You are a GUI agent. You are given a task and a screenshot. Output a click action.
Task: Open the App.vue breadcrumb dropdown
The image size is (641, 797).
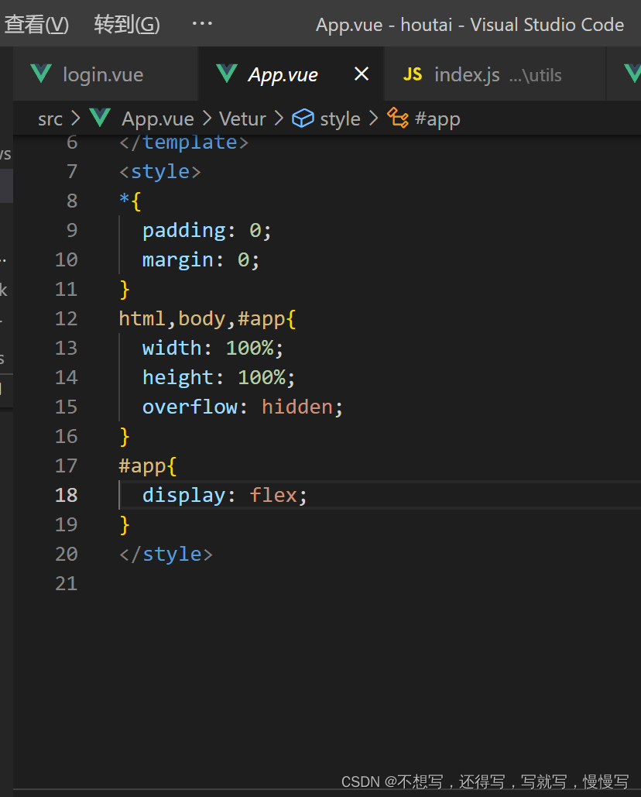click(x=158, y=119)
